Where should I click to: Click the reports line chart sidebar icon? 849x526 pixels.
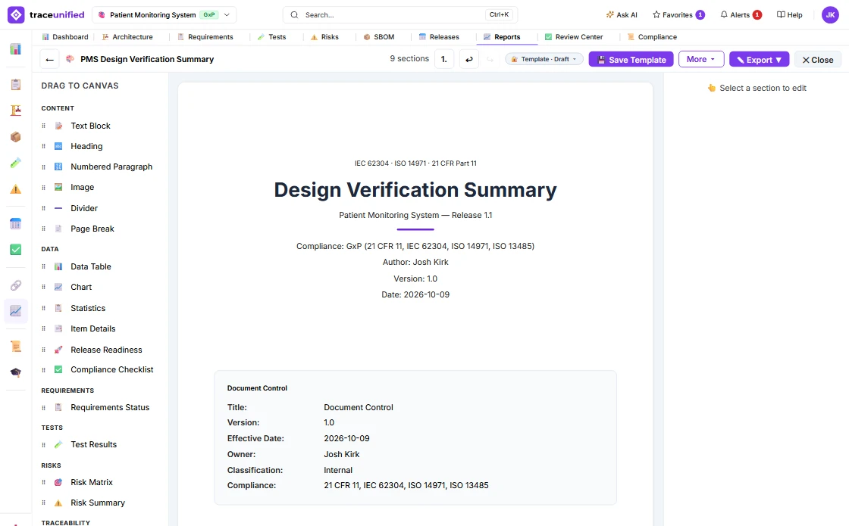16,311
